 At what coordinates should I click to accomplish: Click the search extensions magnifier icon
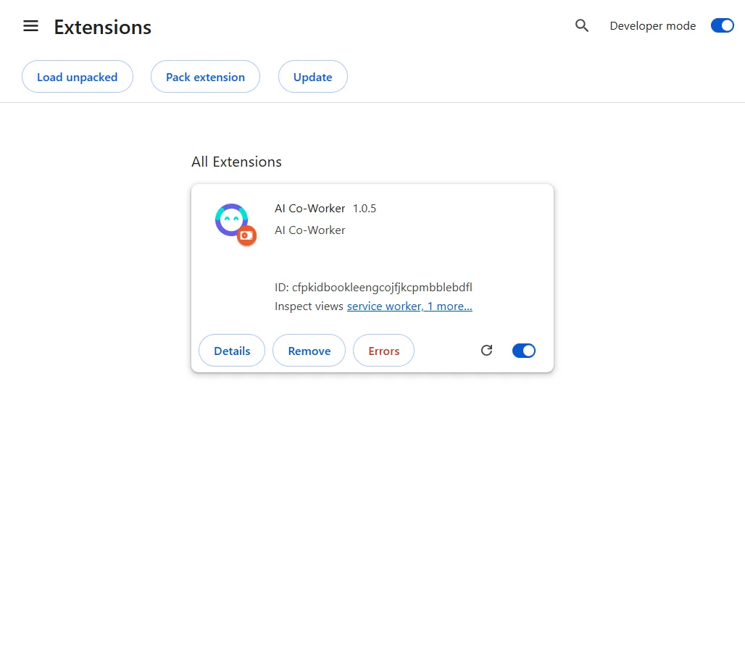(581, 25)
